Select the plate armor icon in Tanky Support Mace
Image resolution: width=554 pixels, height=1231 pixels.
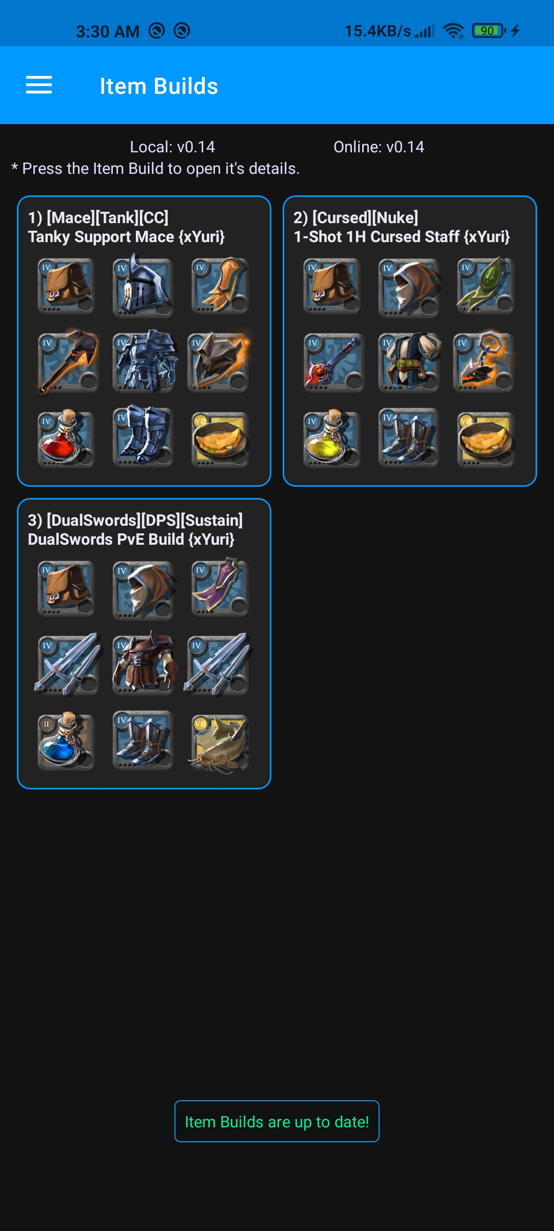pyautogui.click(x=145, y=362)
